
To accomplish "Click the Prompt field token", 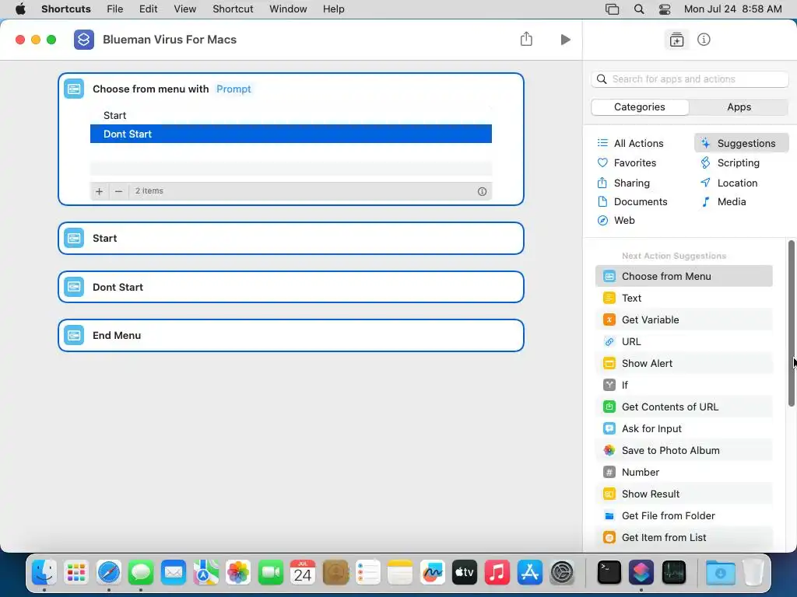I will 233,89.
